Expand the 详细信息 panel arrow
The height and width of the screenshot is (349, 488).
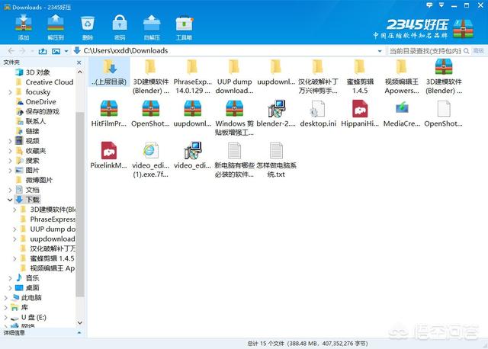pos(79,332)
